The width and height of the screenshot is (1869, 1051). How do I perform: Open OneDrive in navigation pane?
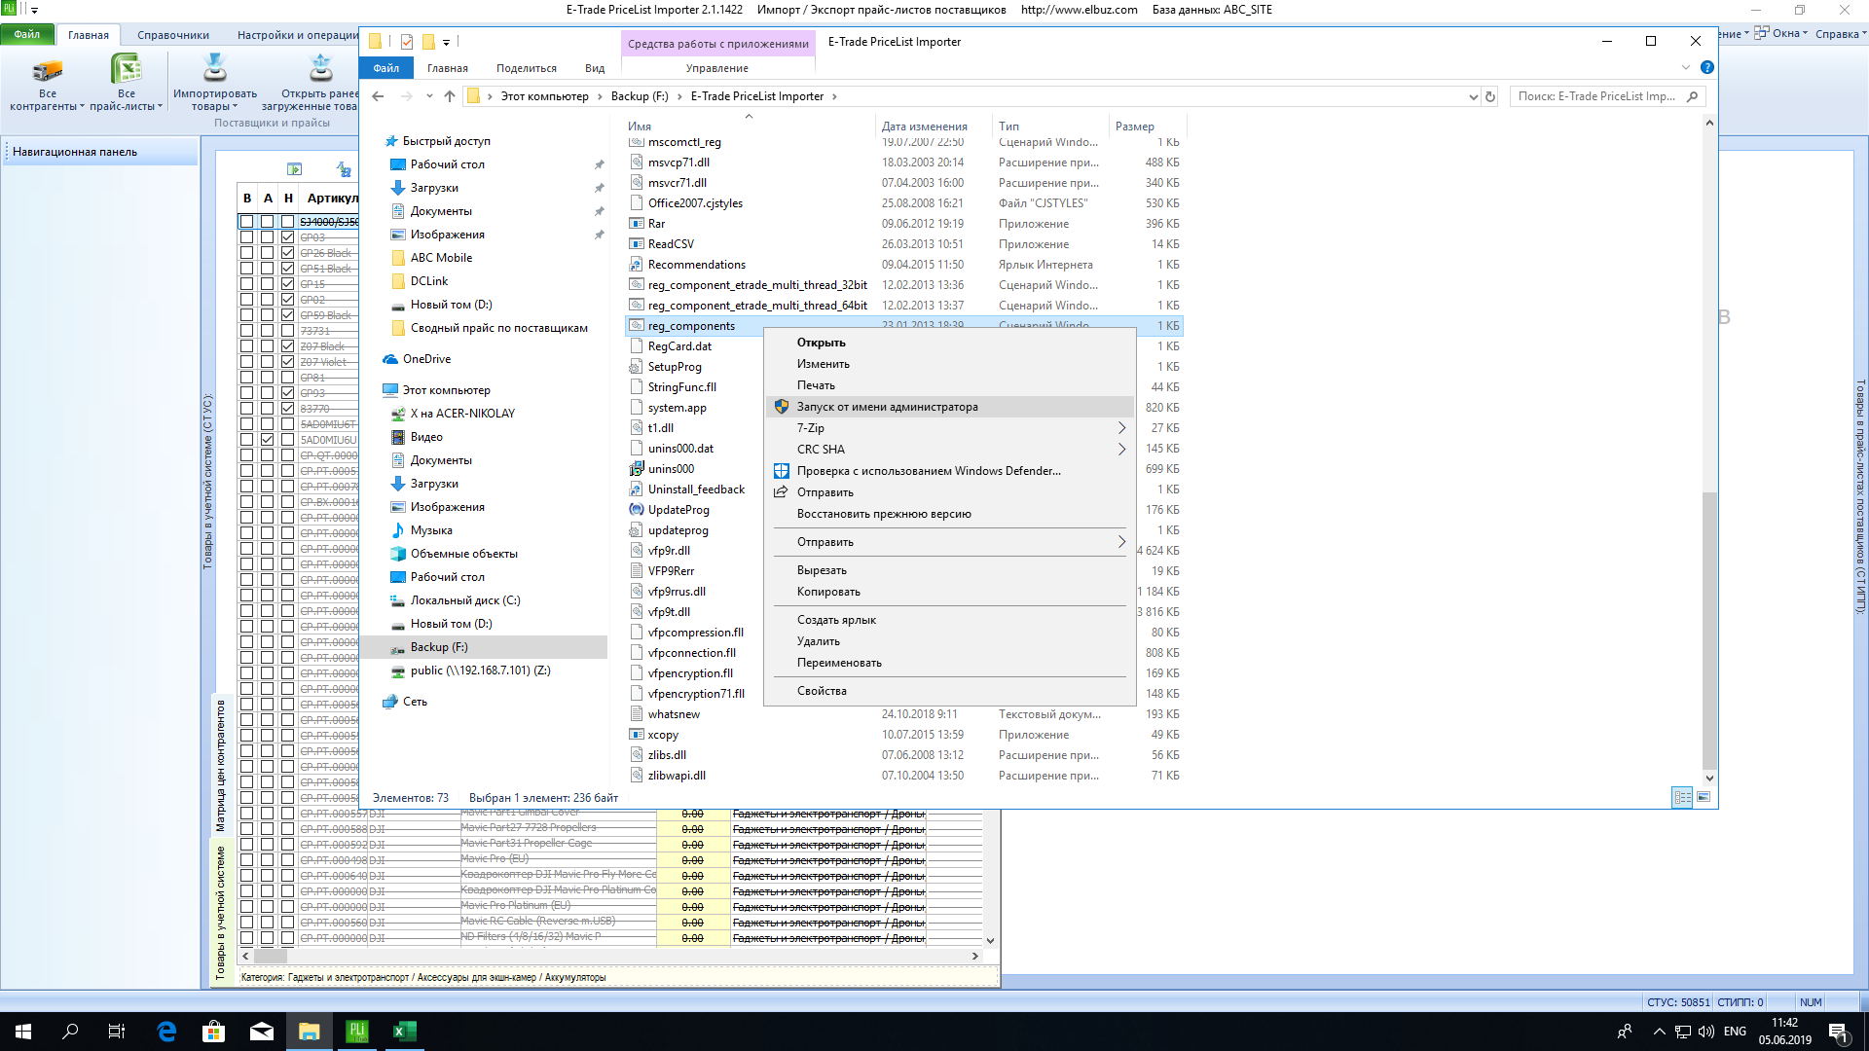click(426, 359)
